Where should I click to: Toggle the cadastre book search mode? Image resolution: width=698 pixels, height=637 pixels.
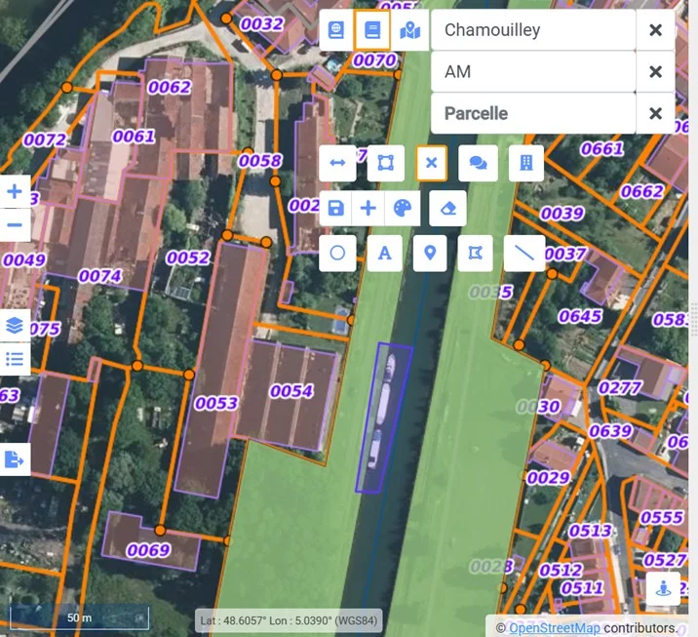click(371, 30)
